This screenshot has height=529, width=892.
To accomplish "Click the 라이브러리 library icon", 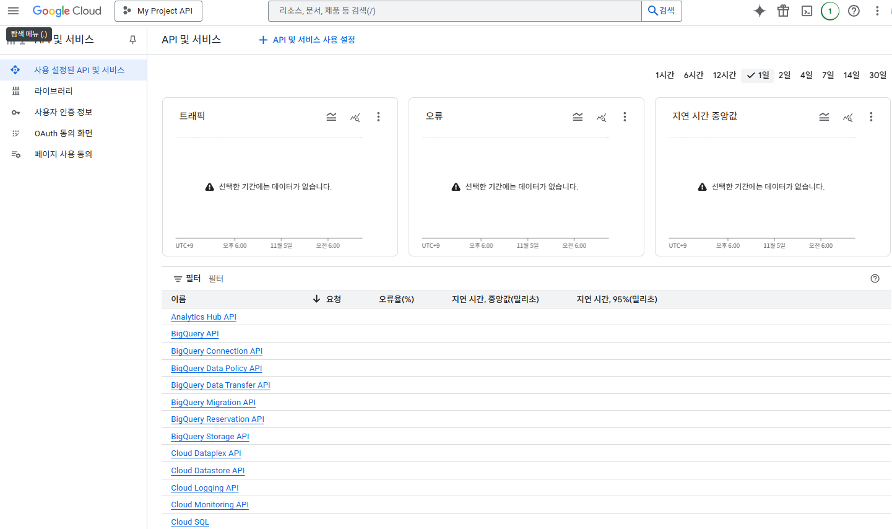I will (x=15, y=91).
